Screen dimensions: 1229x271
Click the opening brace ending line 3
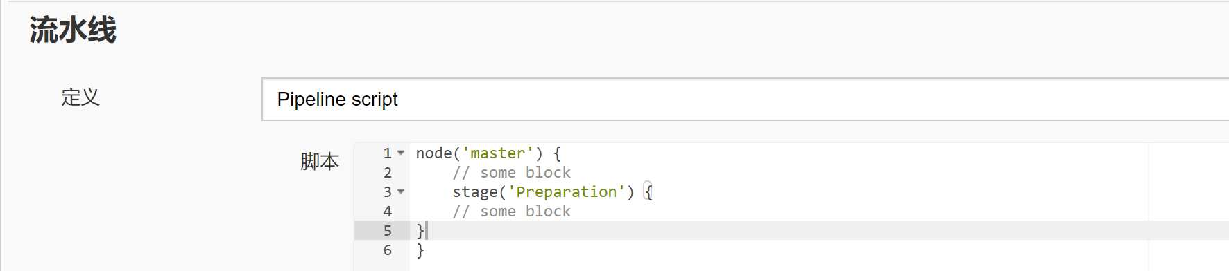(648, 191)
